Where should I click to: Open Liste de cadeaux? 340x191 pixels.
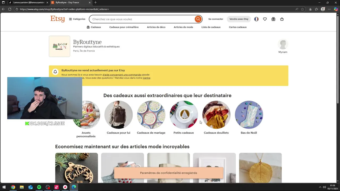pos(211,27)
